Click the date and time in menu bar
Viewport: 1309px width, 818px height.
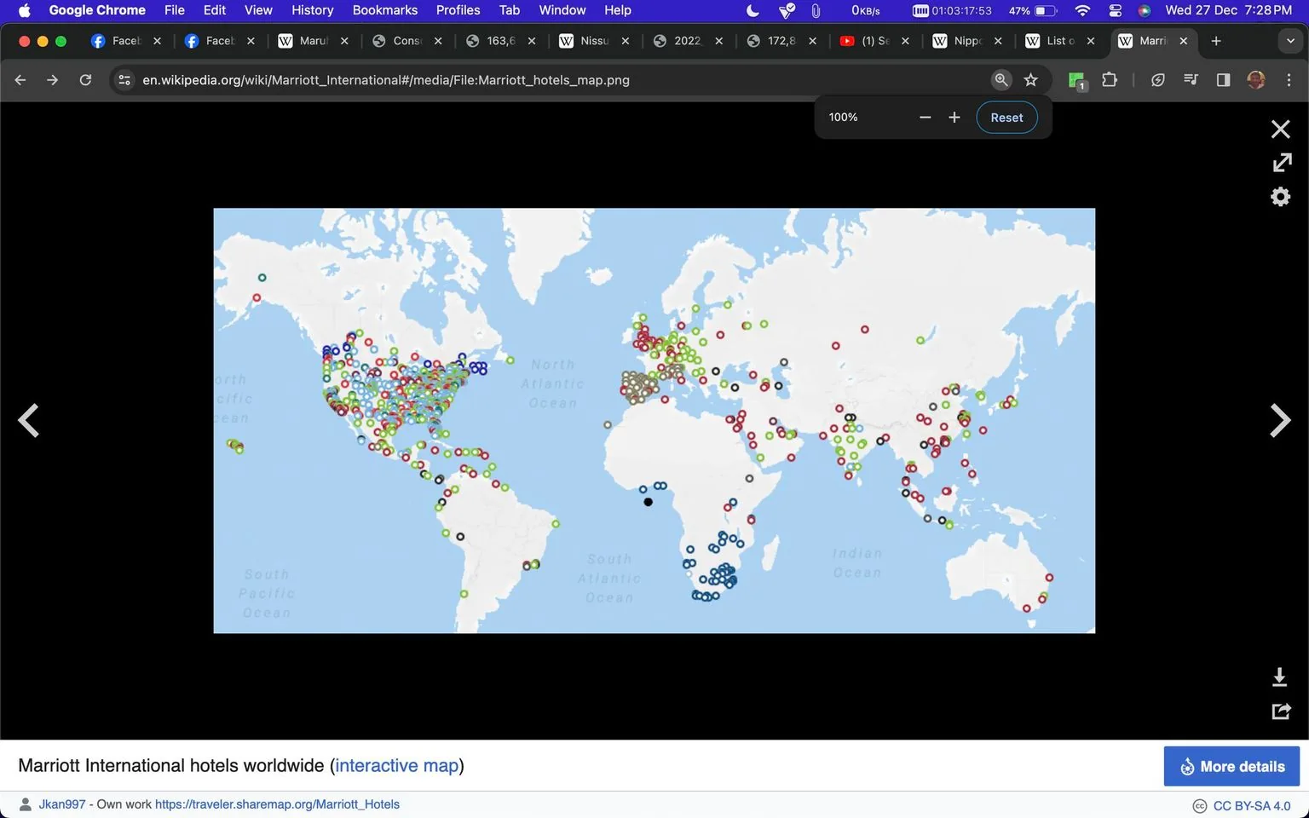(1228, 10)
